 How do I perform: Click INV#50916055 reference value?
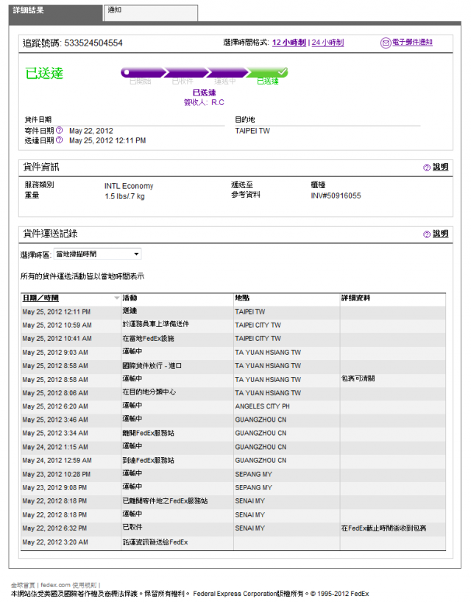pos(336,195)
